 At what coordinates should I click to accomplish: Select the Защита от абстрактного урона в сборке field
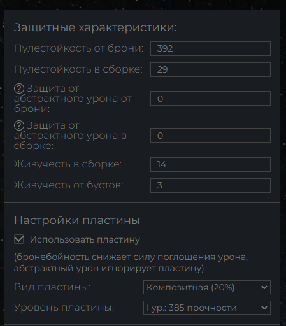pyautogui.click(x=210, y=135)
